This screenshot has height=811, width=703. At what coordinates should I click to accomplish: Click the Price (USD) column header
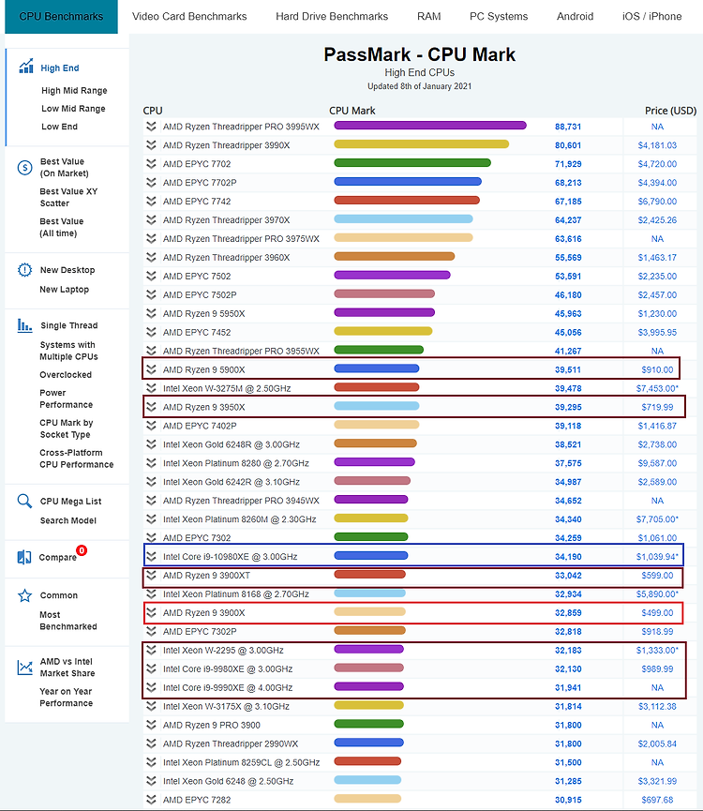(x=670, y=111)
